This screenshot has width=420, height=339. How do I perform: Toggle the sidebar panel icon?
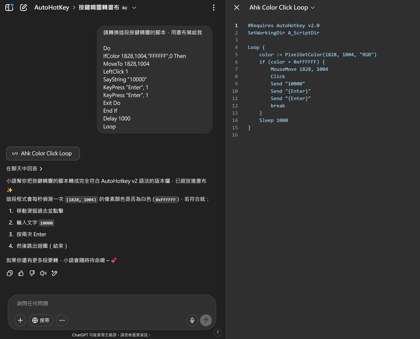coord(9,7)
